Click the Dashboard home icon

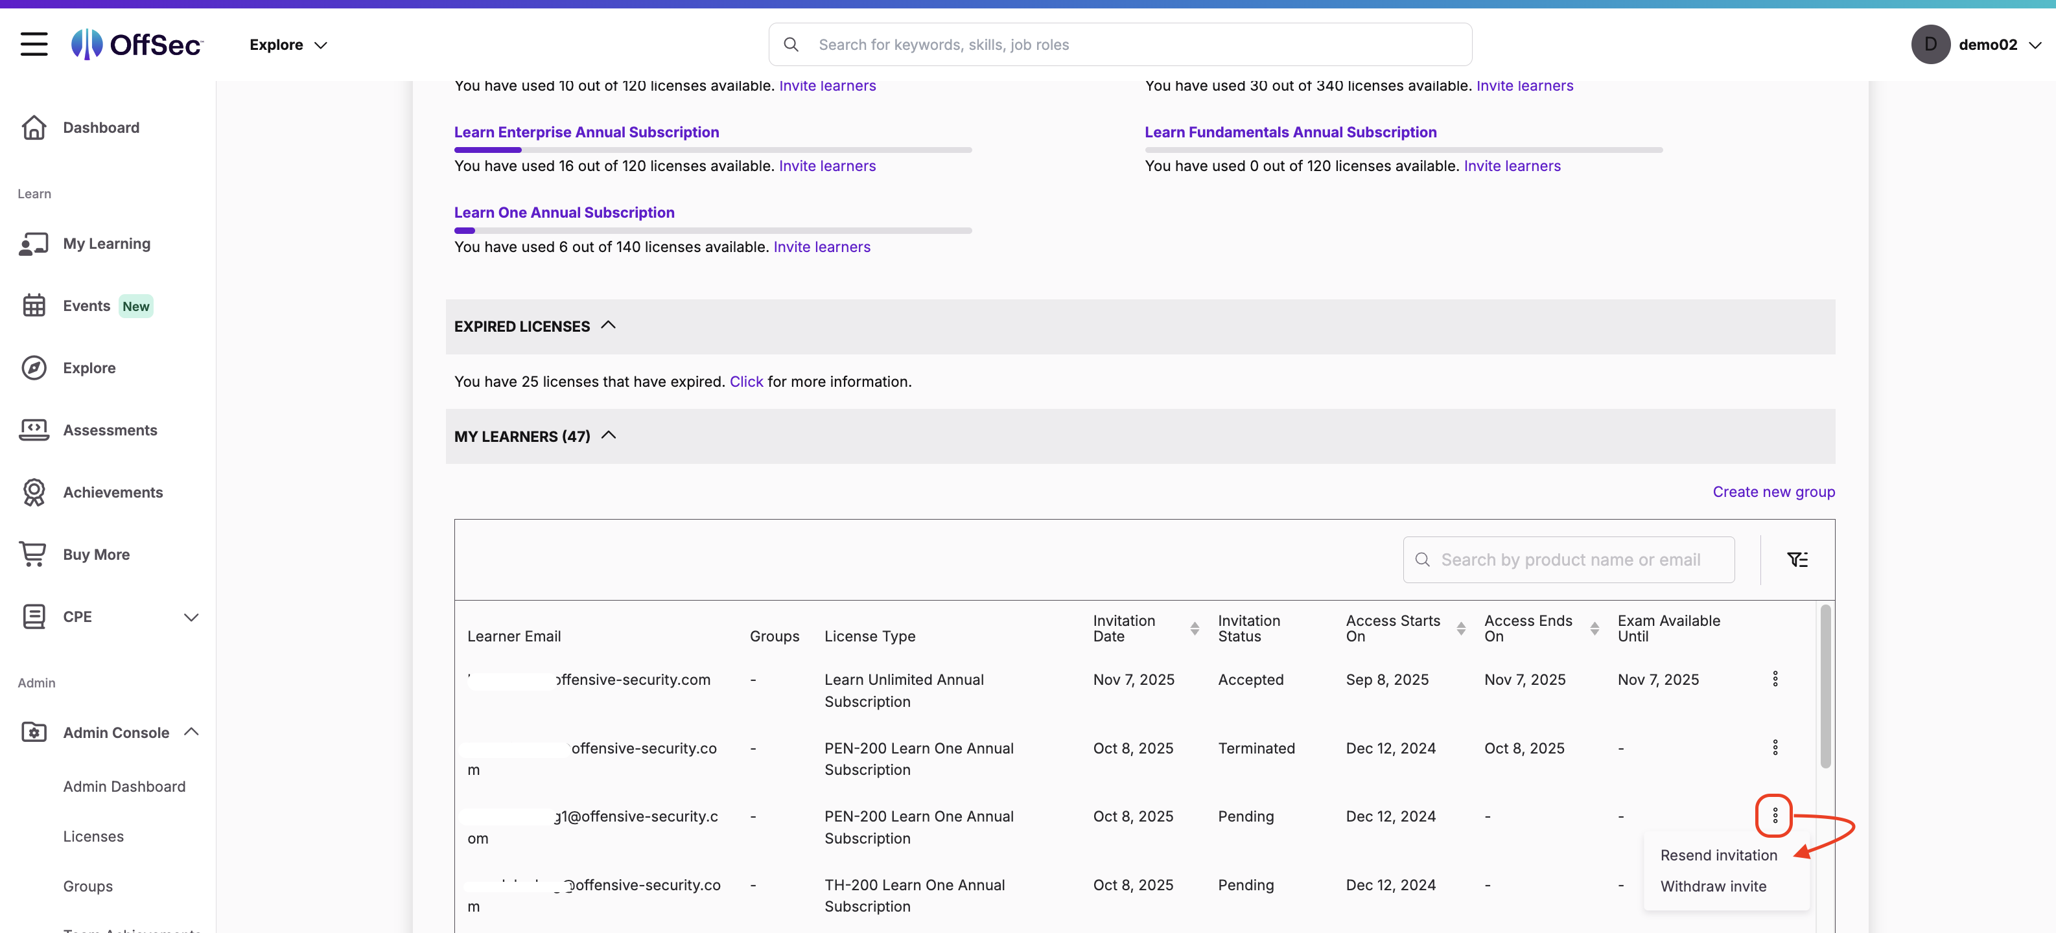click(34, 128)
